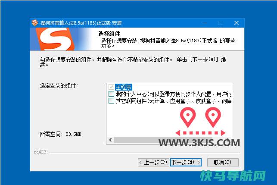This screenshot has height=185, width=277.
Task: Click the left red location pin
Action: click(188, 117)
